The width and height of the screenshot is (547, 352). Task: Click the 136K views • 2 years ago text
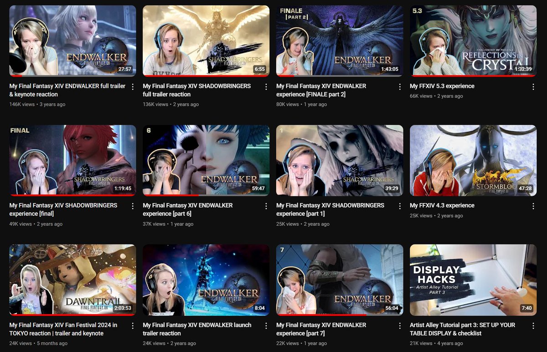pos(171,104)
